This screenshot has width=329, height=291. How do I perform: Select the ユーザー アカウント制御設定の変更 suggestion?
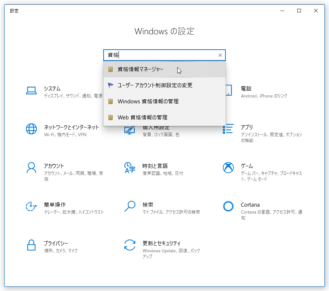[x=164, y=85]
